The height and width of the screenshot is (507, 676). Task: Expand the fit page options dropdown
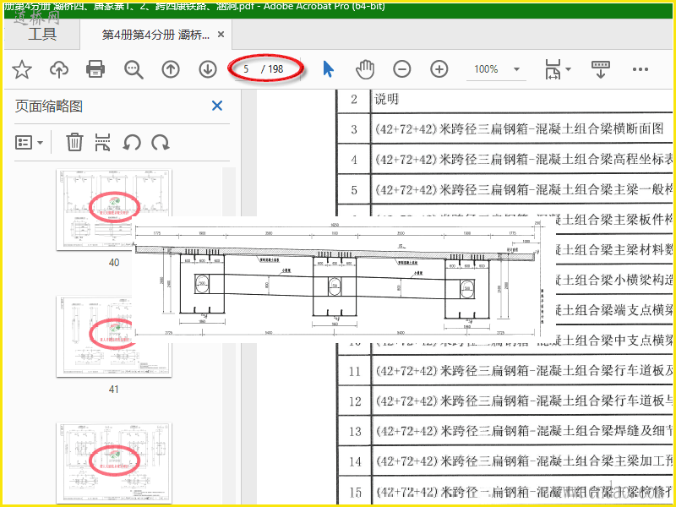click(x=558, y=69)
